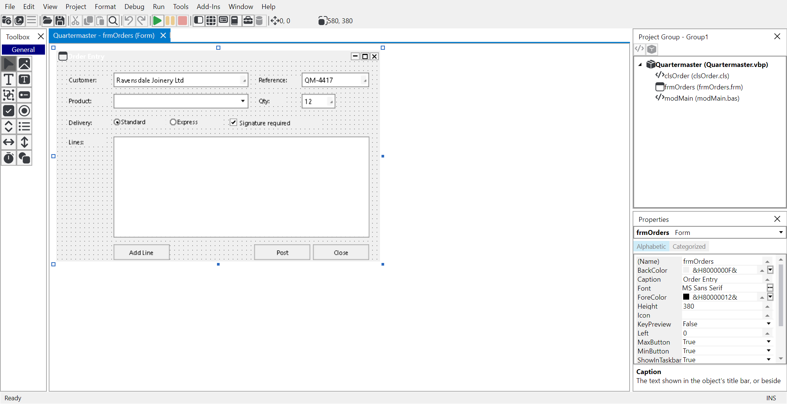Click the black ForeColor color swatch
The width and height of the screenshot is (787, 404).
click(x=686, y=297)
